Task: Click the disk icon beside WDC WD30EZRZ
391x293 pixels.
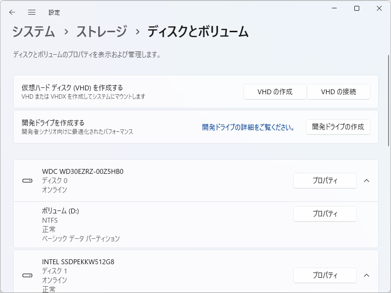Action: 27,181
